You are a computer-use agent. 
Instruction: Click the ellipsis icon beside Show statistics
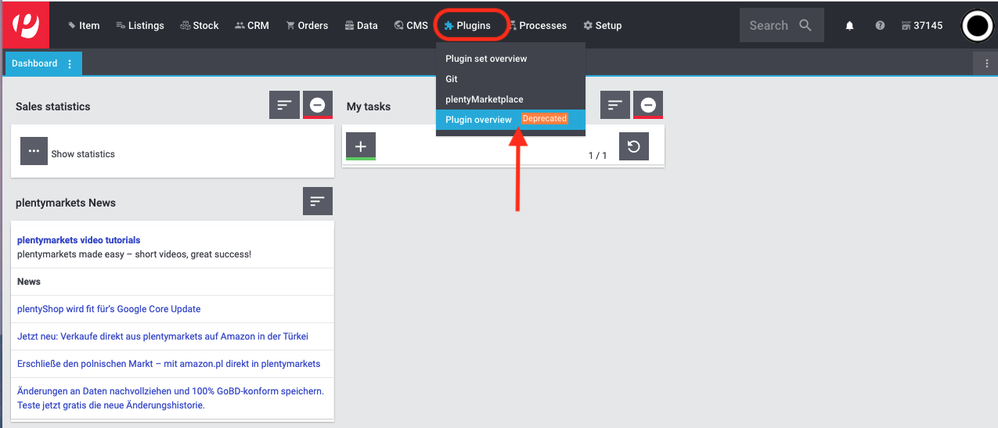point(34,150)
